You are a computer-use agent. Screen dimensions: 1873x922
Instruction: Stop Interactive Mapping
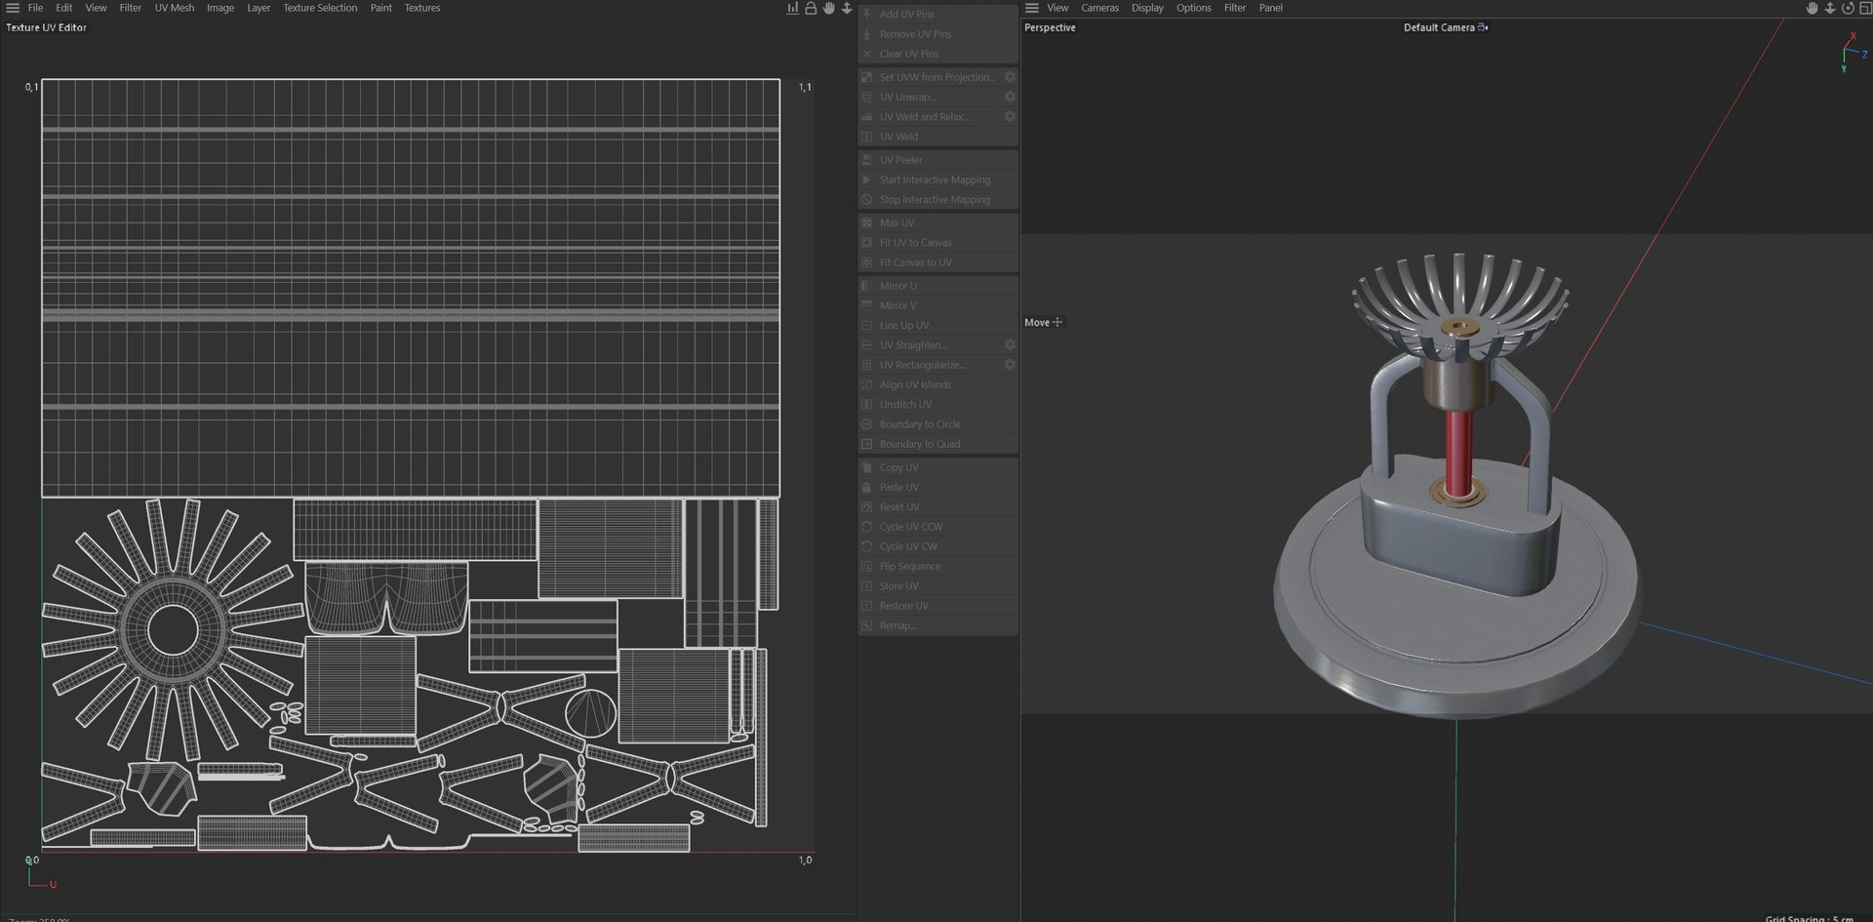(938, 199)
